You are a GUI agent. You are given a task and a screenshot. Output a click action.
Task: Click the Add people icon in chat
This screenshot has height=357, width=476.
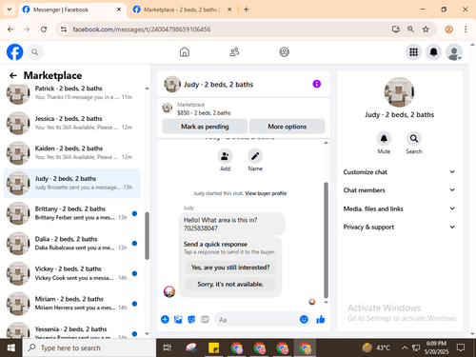225,156
